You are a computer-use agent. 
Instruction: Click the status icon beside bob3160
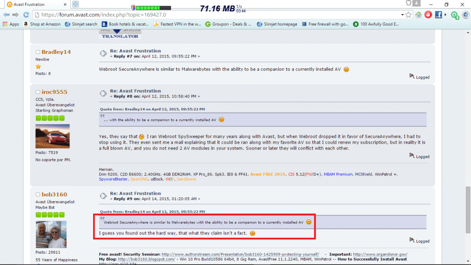(x=38, y=194)
